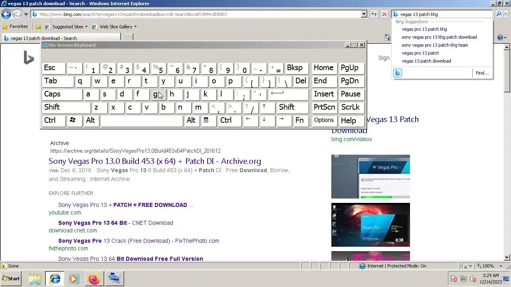The width and height of the screenshot is (511, 287).
Task: Click the Bksp key on On-Screen Keyboard
Action: click(x=297, y=68)
